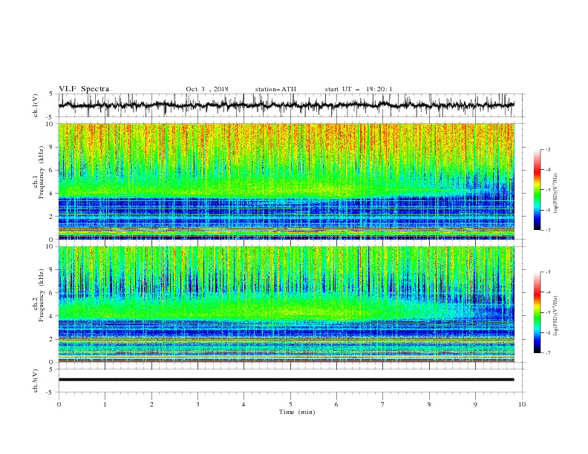Click the "5" tick on the Time axis
This screenshot has width=588, height=454.
(x=290, y=404)
